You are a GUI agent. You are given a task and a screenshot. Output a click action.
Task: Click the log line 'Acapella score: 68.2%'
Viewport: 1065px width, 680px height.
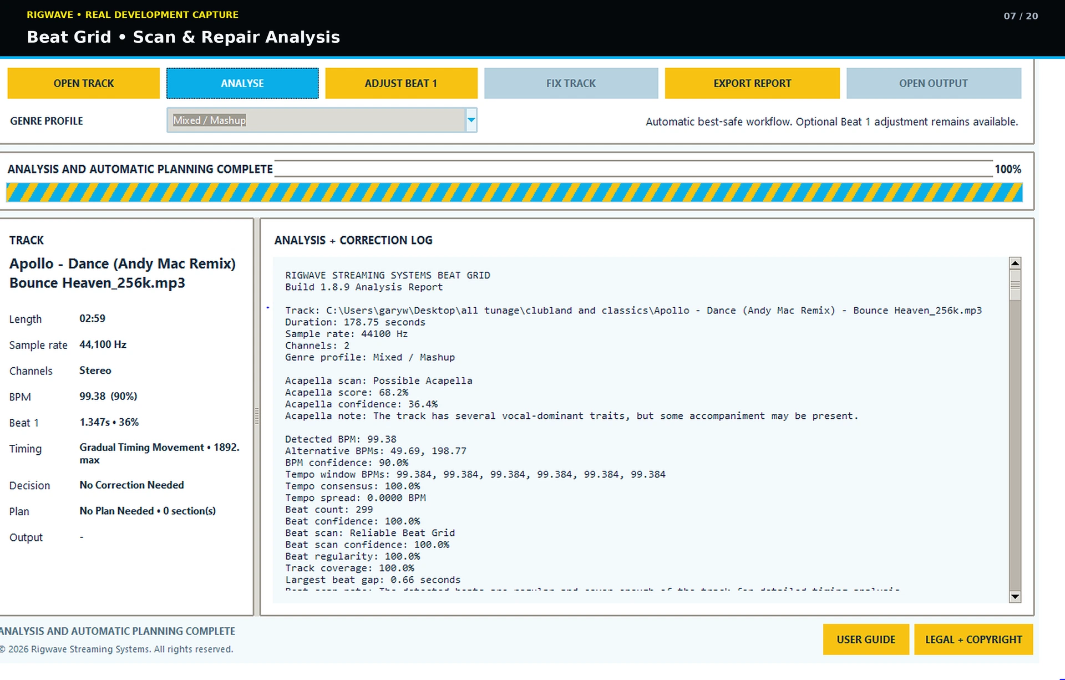[347, 392]
